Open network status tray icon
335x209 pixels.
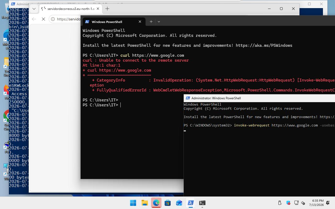[x=296, y=203]
